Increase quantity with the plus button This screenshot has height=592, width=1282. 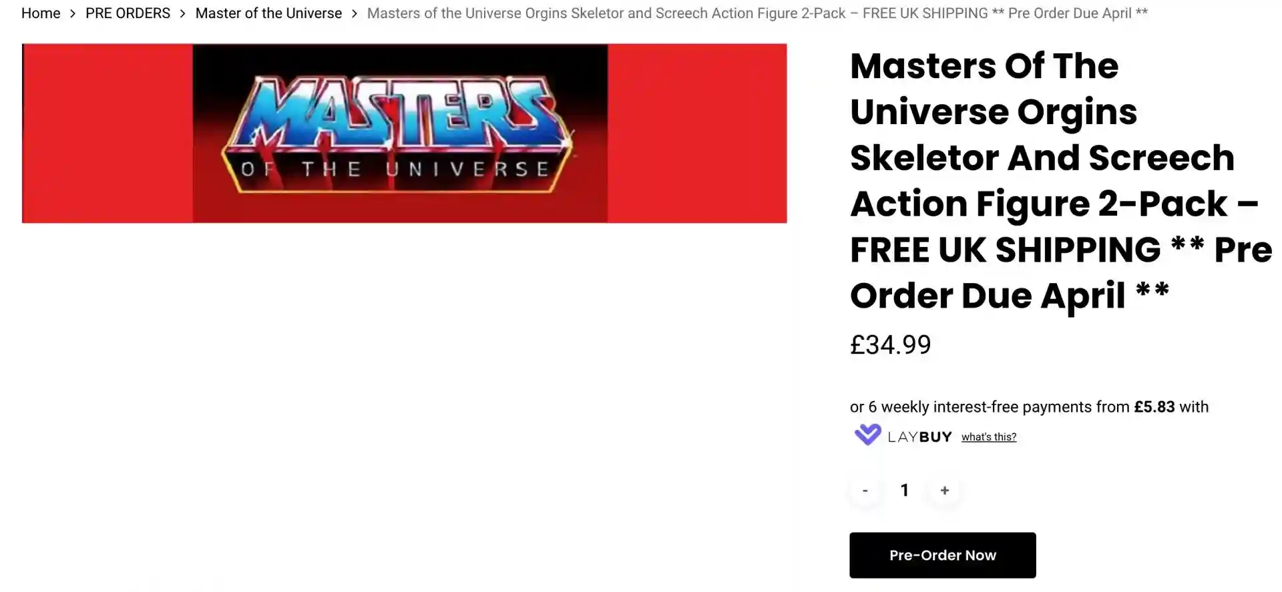(944, 491)
